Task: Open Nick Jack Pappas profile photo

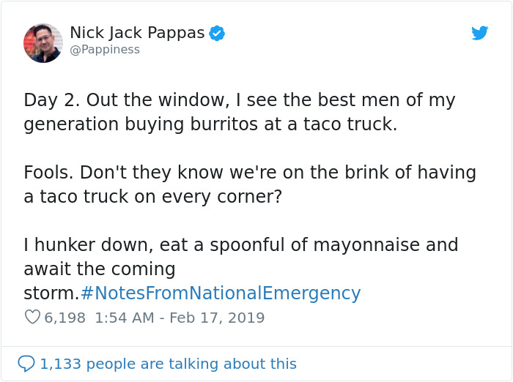Action: [x=43, y=42]
